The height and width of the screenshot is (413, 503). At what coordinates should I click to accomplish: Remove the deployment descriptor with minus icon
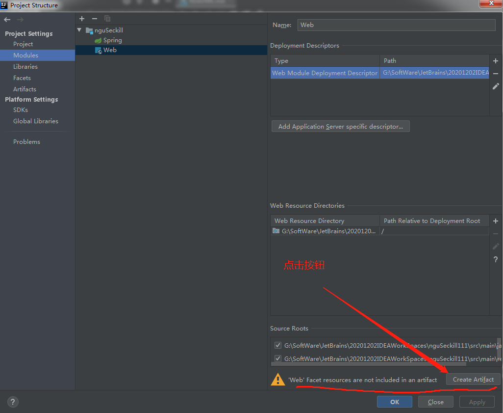pyautogui.click(x=496, y=74)
